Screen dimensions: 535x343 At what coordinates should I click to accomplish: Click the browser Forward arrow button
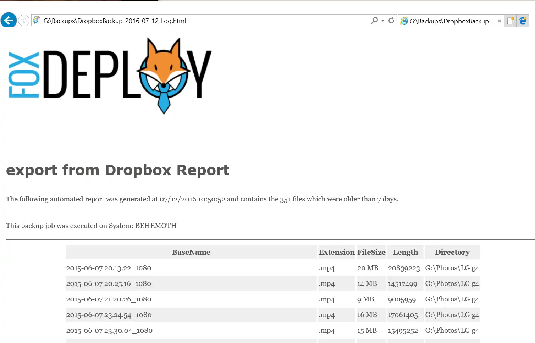point(23,21)
